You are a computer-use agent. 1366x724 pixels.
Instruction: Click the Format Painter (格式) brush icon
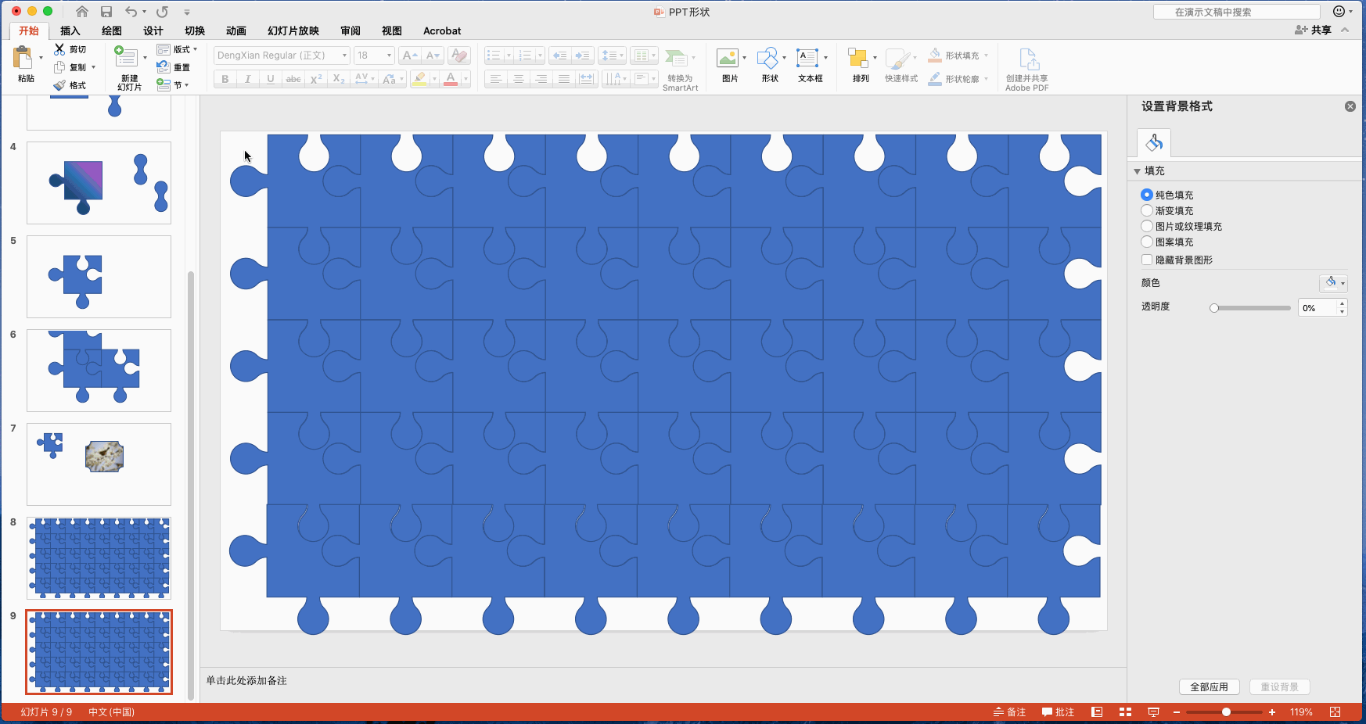59,85
